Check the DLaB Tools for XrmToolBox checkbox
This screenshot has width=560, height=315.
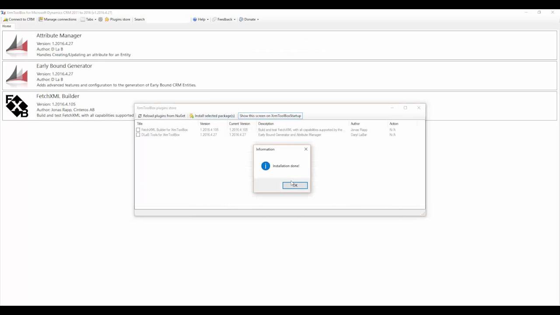tap(138, 135)
